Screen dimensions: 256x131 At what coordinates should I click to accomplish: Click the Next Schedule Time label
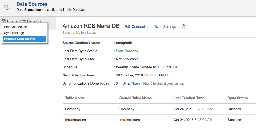[78, 75]
